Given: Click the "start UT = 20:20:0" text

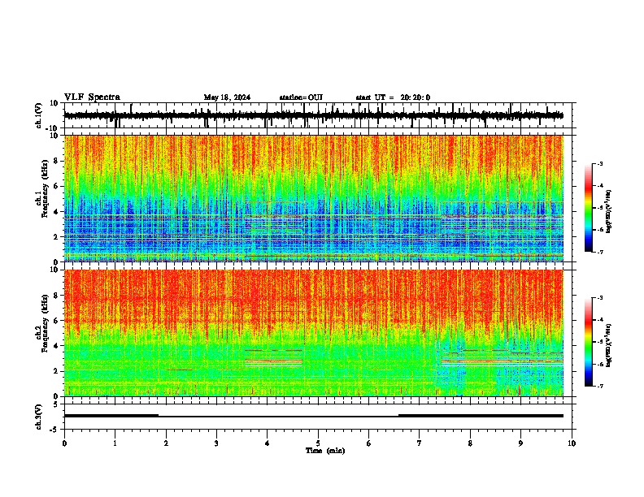Looking at the screenshot, I should pos(393,97).
